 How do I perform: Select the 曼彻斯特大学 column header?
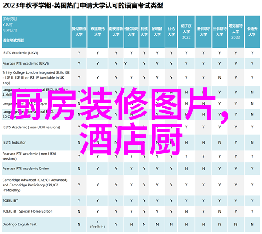[79, 31]
